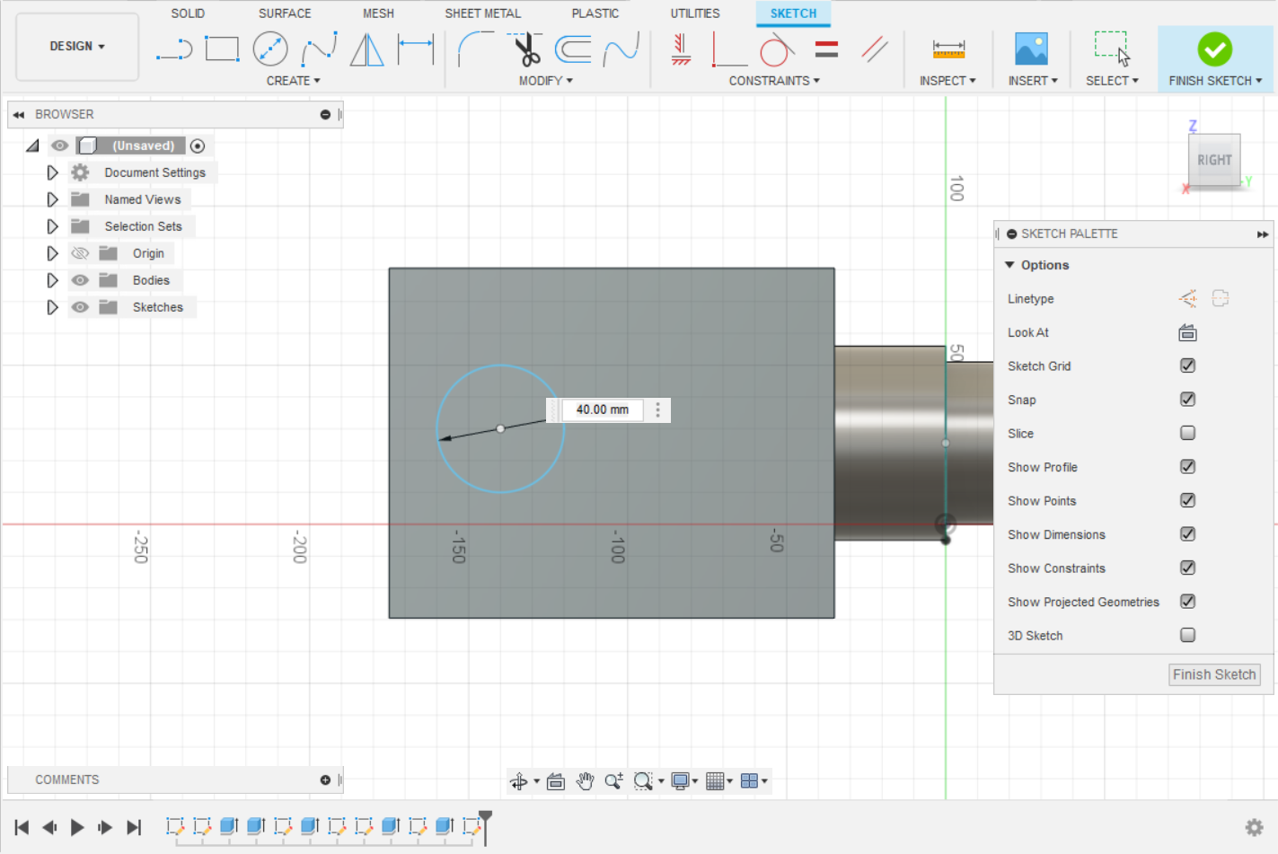The width and height of the screenshot is (1278, 854).
Task: Select the Sketch Dimension tool
Action: [416, 49]
